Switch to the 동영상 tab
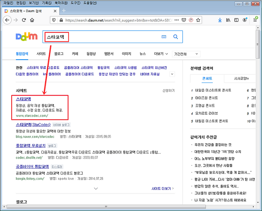 point(91,54)
